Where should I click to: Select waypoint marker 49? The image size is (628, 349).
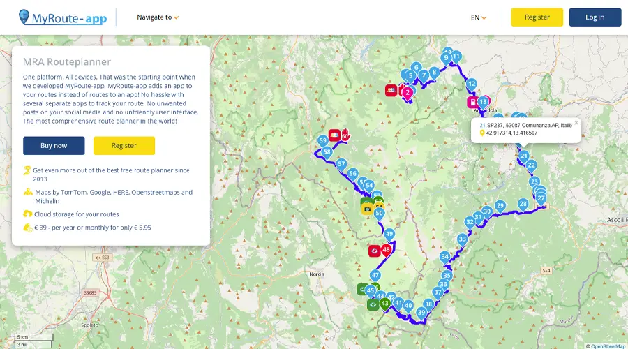pyautogui.click(x=389, y=235)
